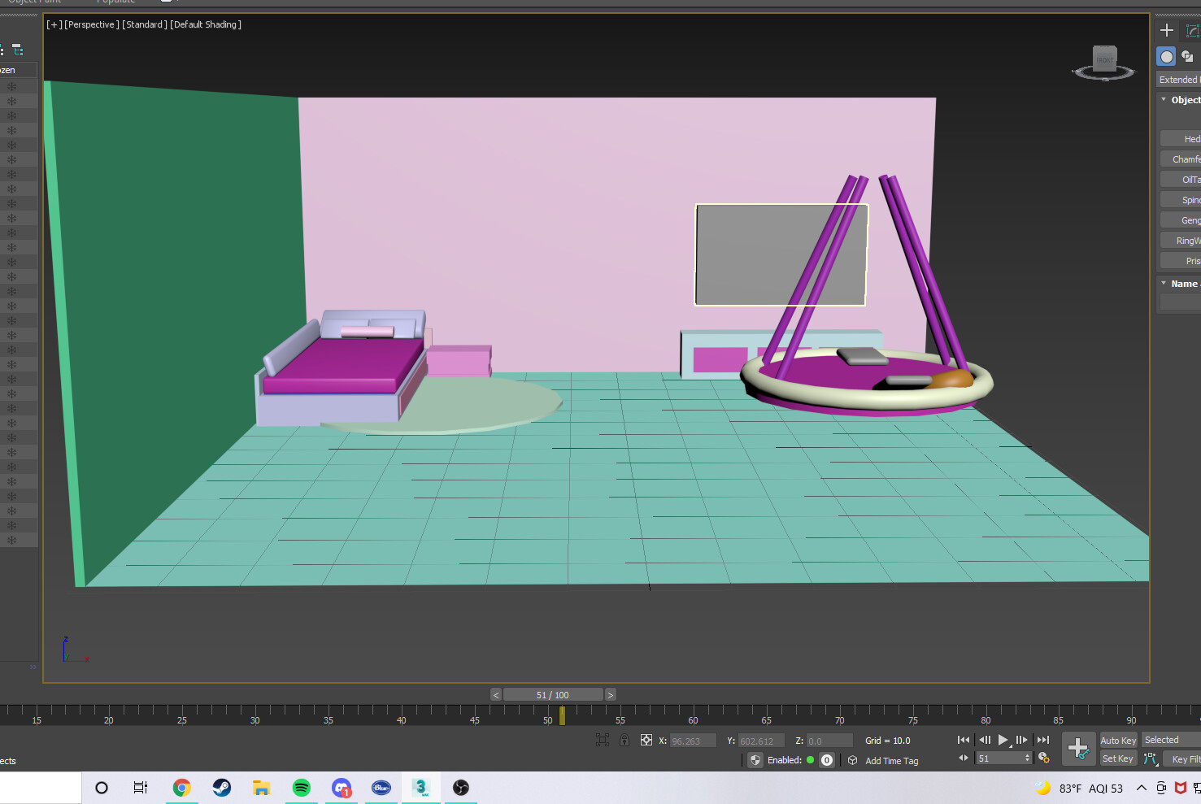The height and width of the screenshot is (804, 1201).
Task: Select the Geometry category sphere icon
Action: point(1166,56)
